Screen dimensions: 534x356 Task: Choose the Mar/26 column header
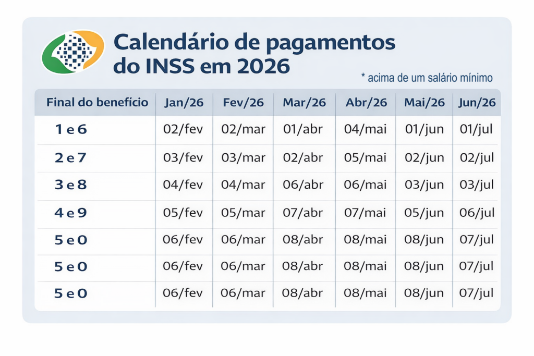(x=304, y=103)
